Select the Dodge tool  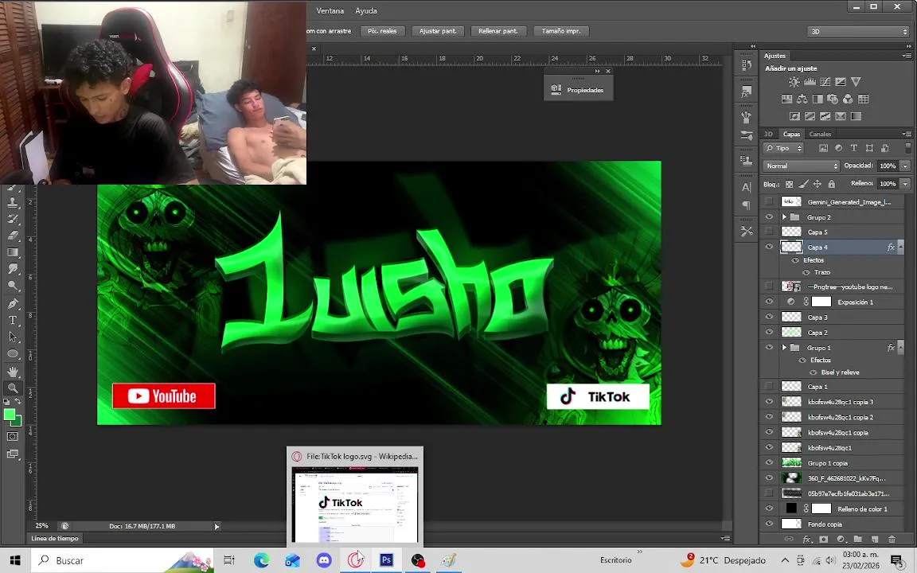13,286
